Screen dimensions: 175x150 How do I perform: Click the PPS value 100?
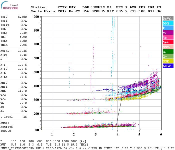coord(142,11)
